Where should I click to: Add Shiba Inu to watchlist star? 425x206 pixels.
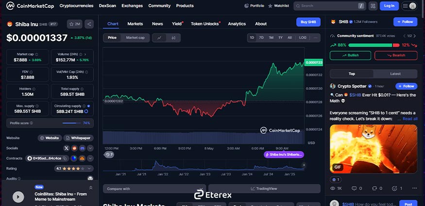pos(74,24)
